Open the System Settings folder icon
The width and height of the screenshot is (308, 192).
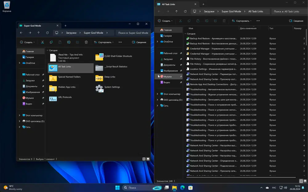[x=99, y=89]
